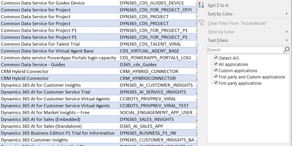Click the Sort Z to A icon
Image resolution: width=292 pixels, height=146 pixels.
(201, 5)
